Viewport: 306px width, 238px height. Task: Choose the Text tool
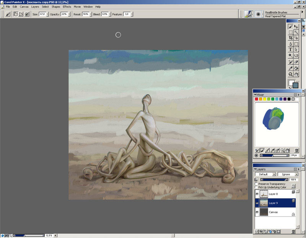(x=291, y=50)
